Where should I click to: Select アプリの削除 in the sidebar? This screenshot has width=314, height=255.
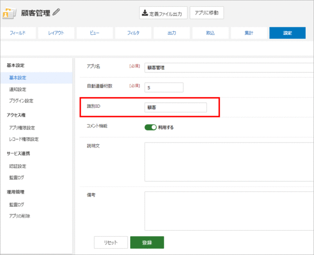pos(20,216)
